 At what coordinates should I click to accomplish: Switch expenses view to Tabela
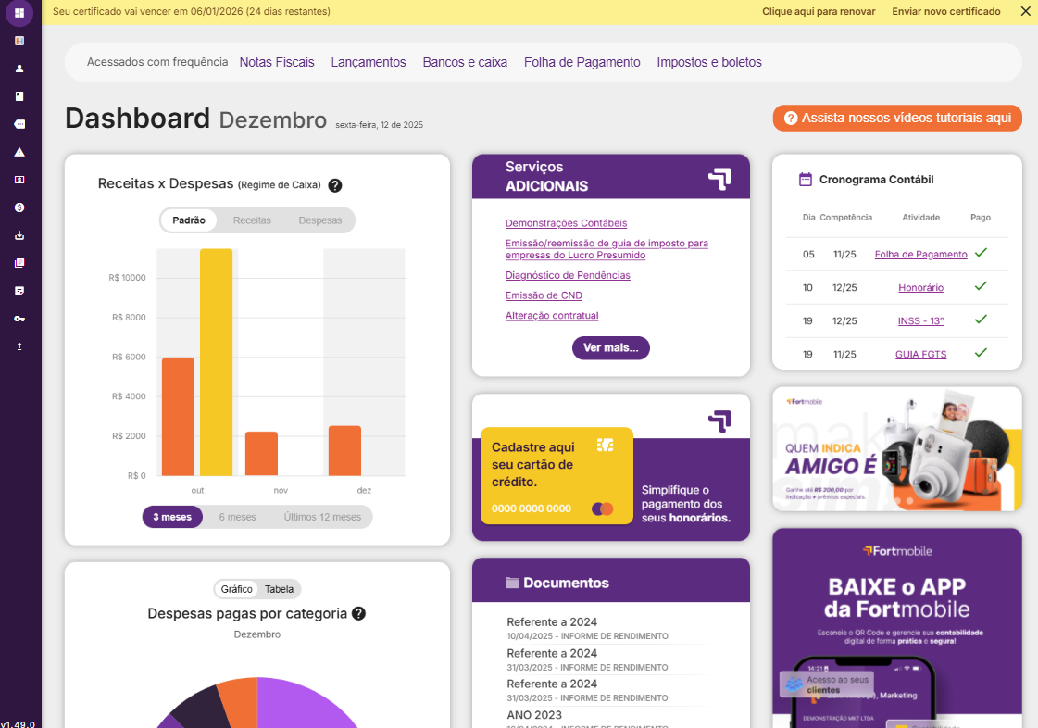point(279,589)
